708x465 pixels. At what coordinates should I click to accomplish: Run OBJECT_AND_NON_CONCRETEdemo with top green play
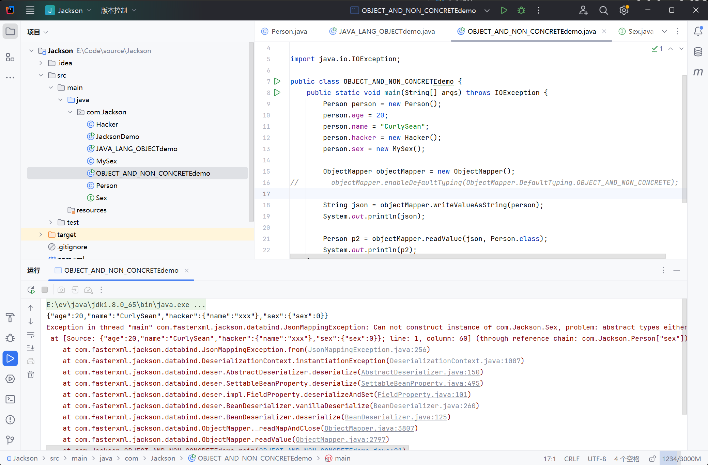[504, 10]
